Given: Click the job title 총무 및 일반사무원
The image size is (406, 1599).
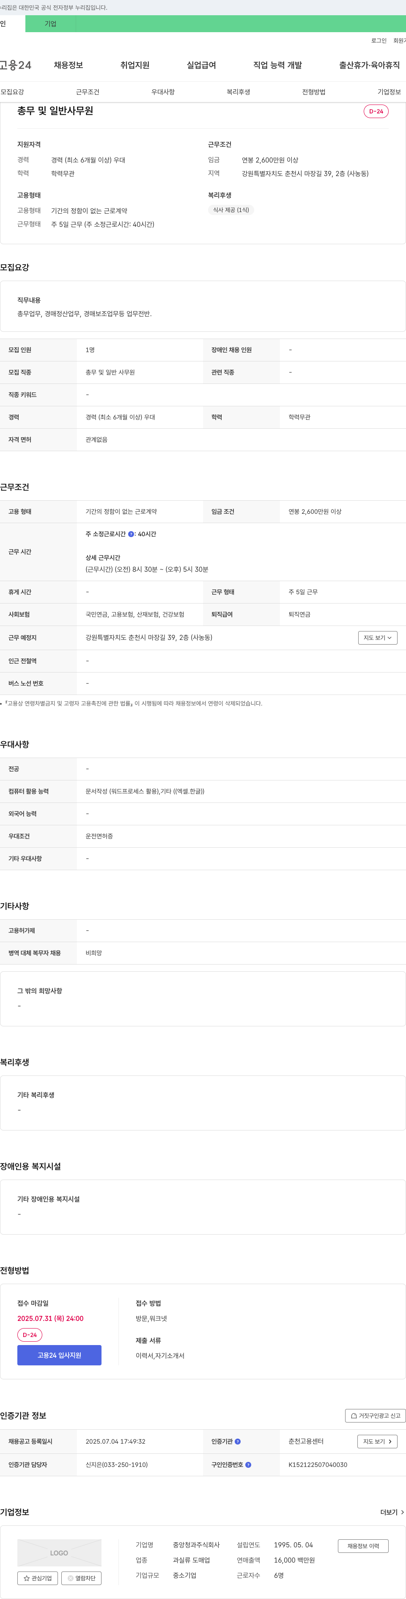Looking at the screenshot, I should point(55,110).
